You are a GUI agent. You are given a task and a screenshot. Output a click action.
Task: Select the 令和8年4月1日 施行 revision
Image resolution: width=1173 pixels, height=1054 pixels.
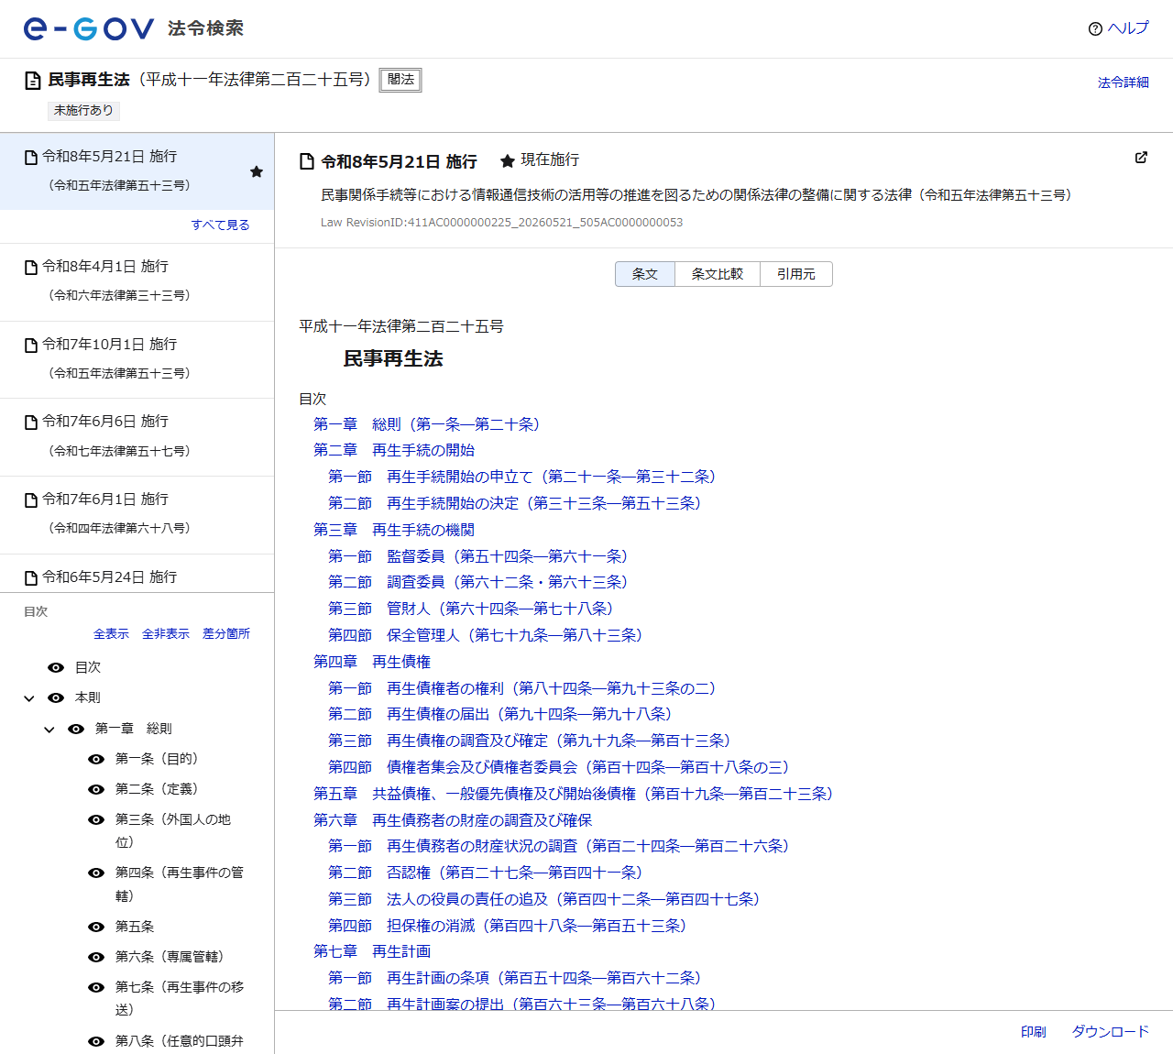(x=137, y=281)
